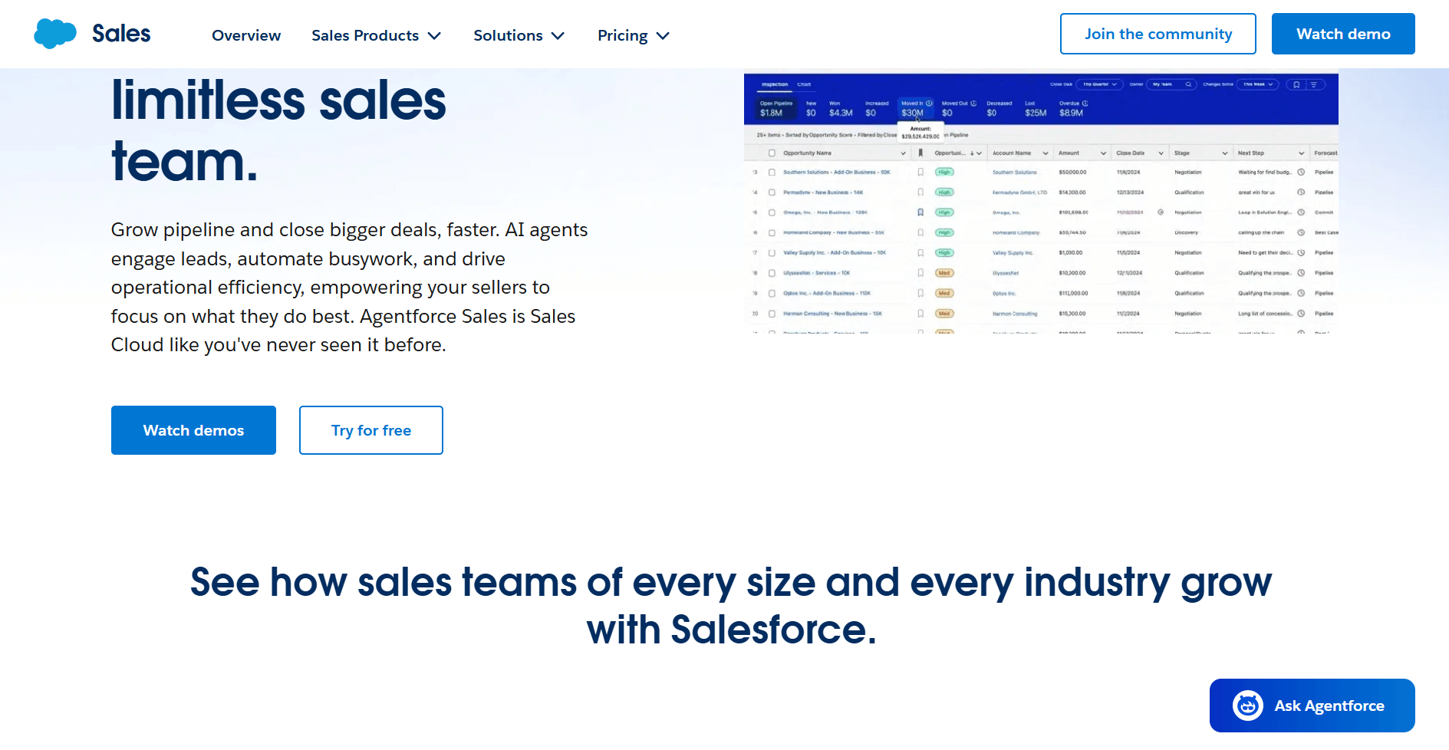The image size is (1449, 750).
Task: Open the Ask Agentforce chat button
Action: (1312, 706)
